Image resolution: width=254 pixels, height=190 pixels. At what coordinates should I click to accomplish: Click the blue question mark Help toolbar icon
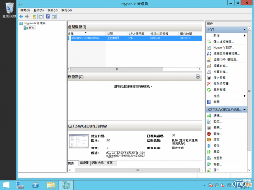48,16
